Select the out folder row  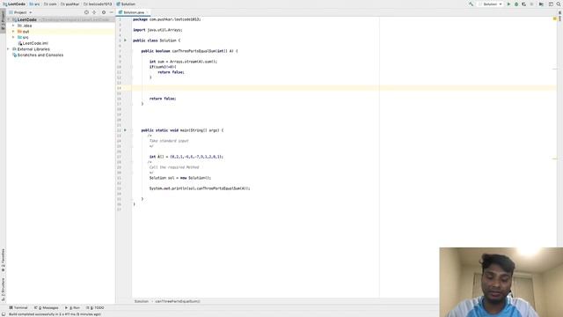tap(61, 32)
